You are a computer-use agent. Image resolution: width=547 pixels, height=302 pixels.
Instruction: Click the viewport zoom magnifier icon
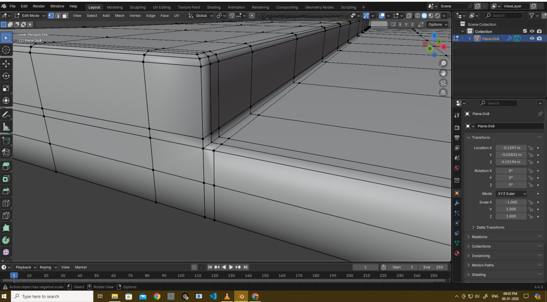tap(443, 63)
